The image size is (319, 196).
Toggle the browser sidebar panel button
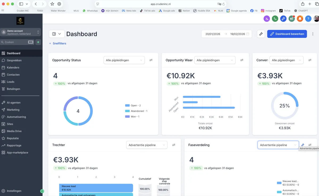point(21,4)
